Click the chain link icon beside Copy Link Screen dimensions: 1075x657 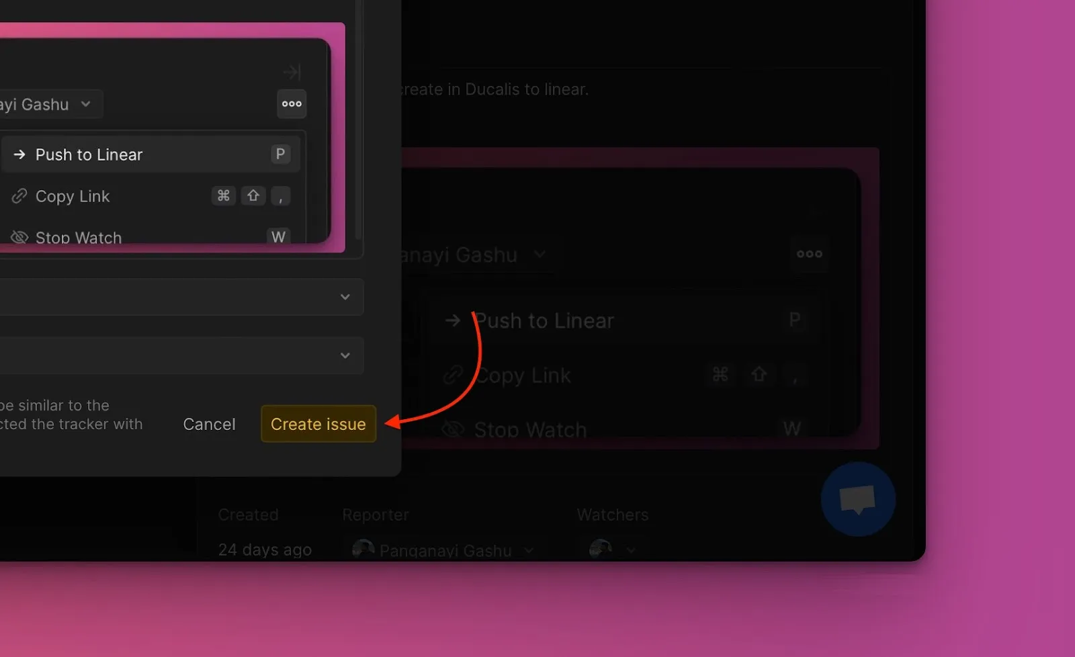[19, 196]
